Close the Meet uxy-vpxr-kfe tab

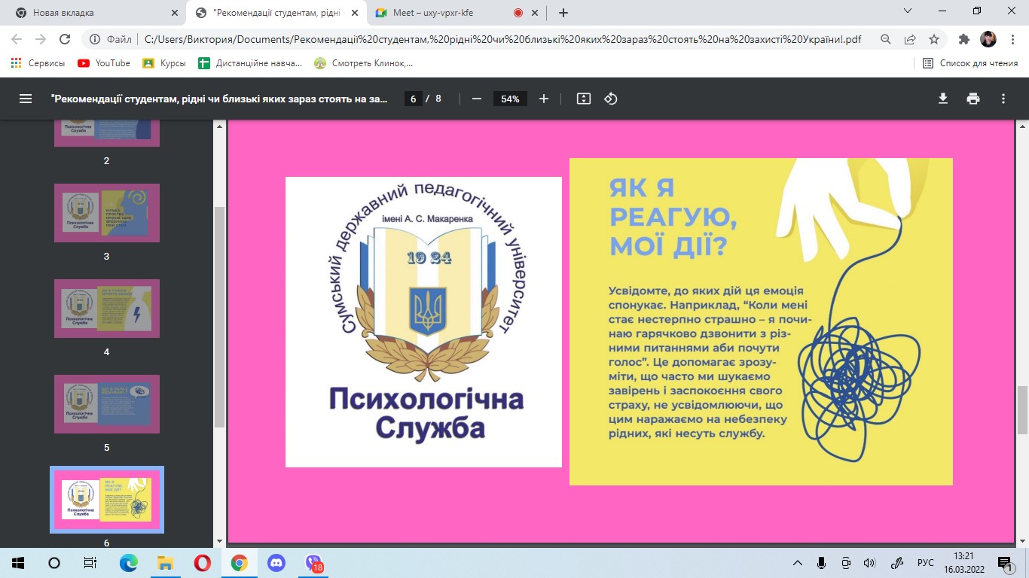[x=536, y=13]
